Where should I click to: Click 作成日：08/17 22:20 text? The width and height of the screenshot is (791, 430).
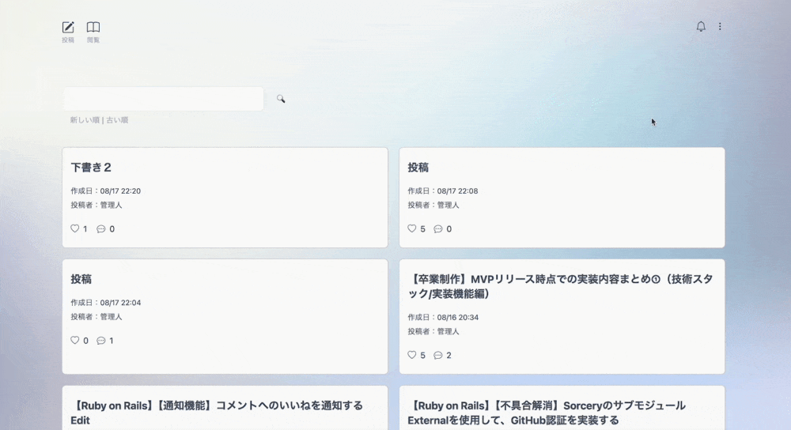coord(105,191)
